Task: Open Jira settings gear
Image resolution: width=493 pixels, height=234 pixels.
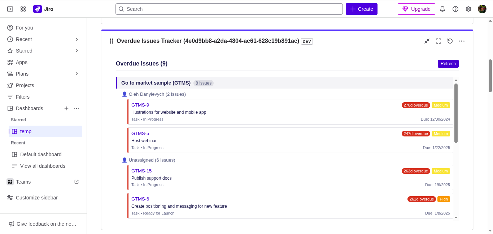Action: tap(468, 9)
